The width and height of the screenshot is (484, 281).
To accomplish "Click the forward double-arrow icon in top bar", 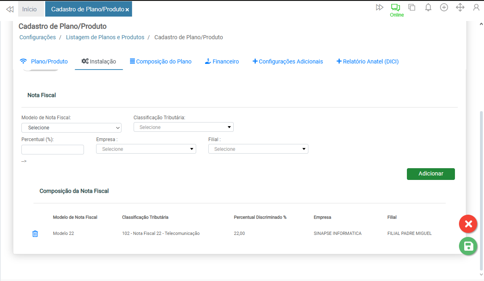I will pyautogui.click(x=379, y=7).
